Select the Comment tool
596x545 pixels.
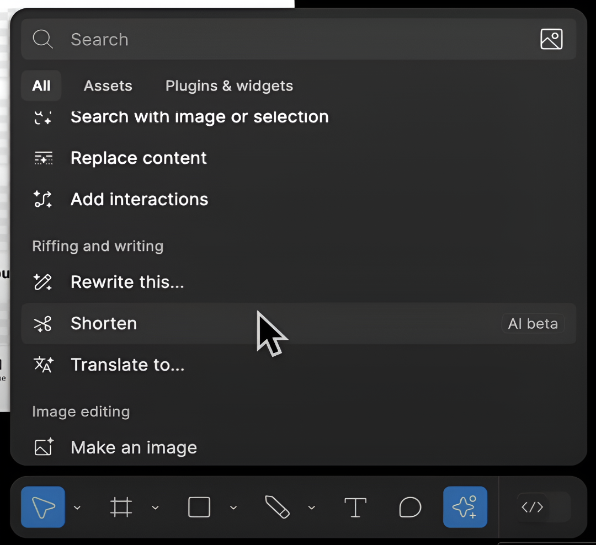pos(410,507)
